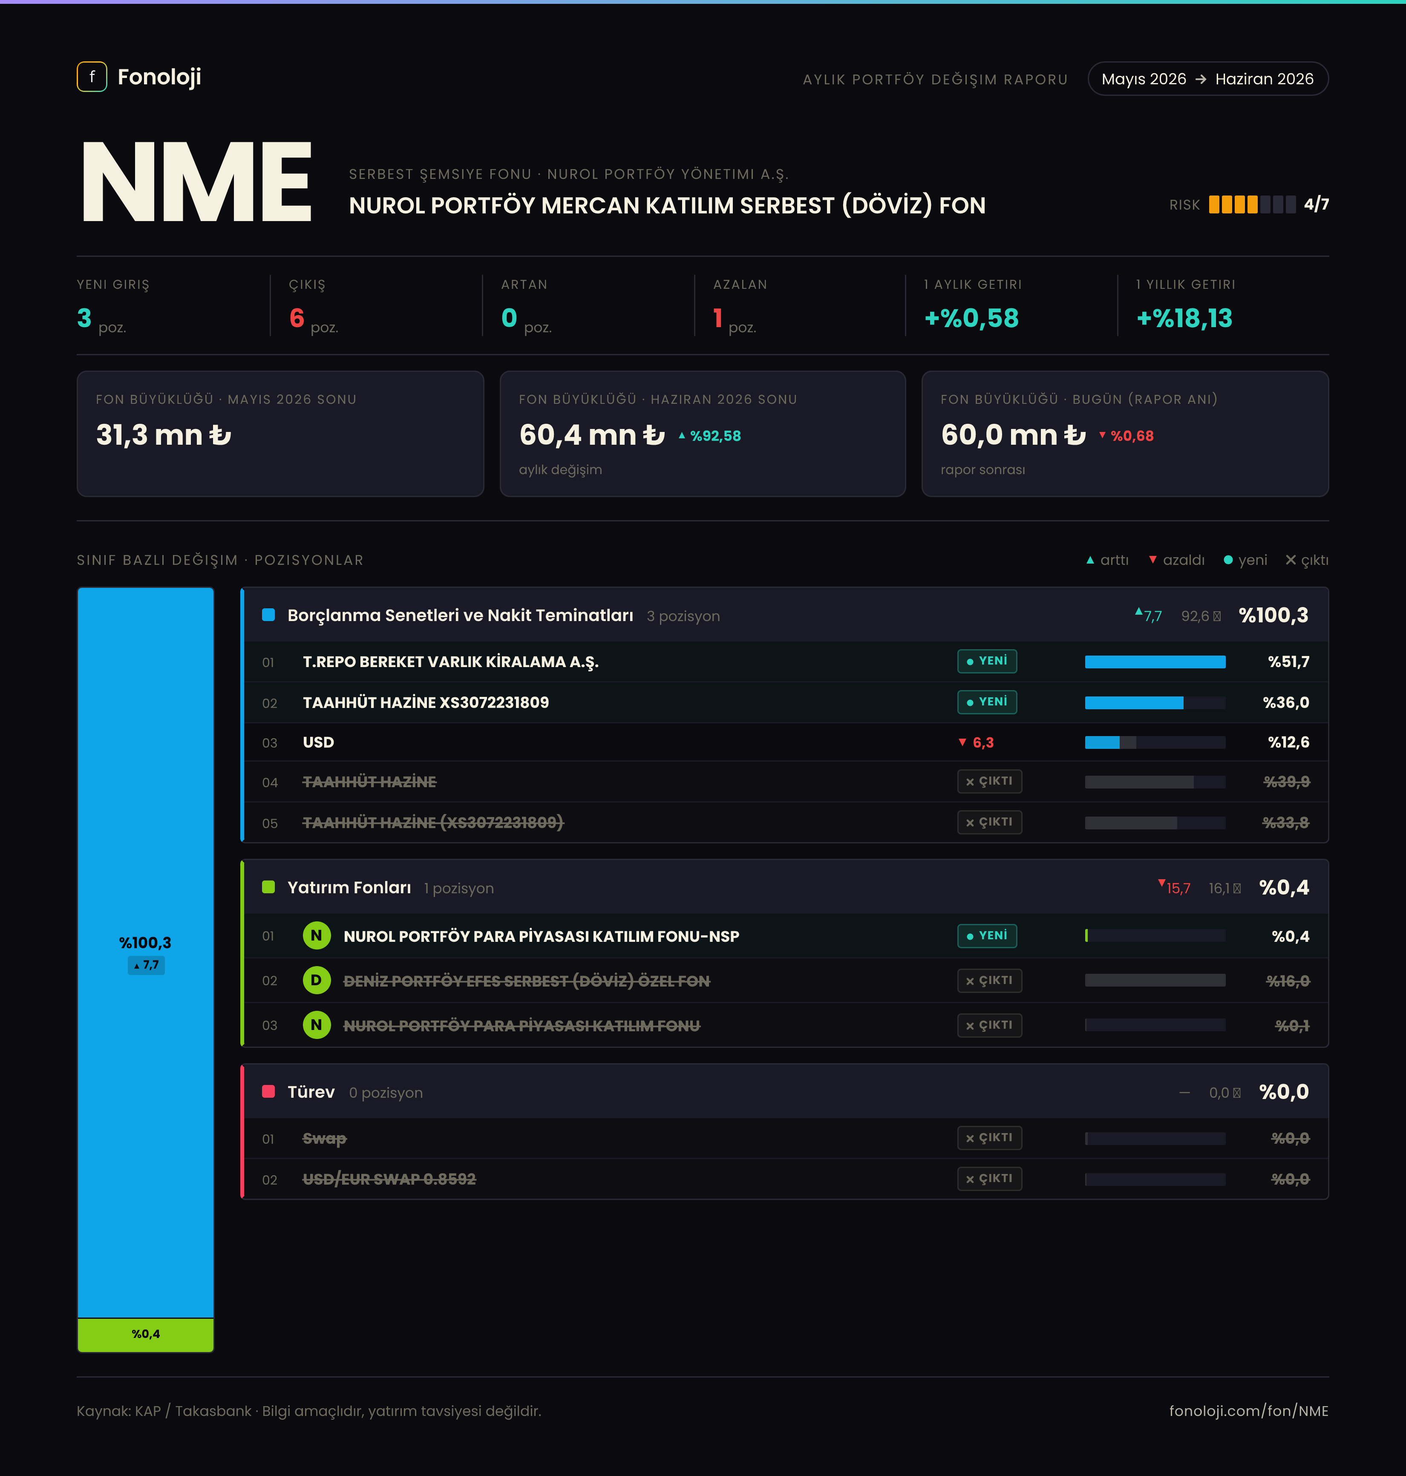The height and width of the screenshot is (1476, 1406).
Task: Click the 'azaldı' down-triangle legend icon
Action: click(1152, 561)
